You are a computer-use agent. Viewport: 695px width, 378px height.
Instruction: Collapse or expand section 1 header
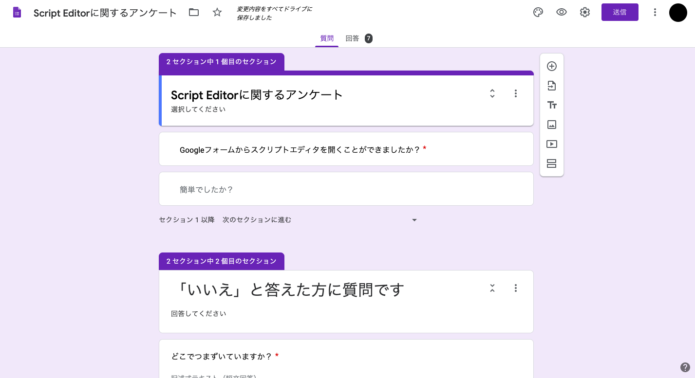pos(492,93)
